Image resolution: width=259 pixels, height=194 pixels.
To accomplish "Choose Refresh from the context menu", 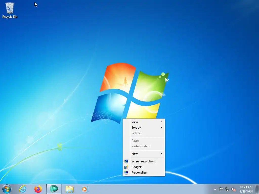I will coord(144,133).
